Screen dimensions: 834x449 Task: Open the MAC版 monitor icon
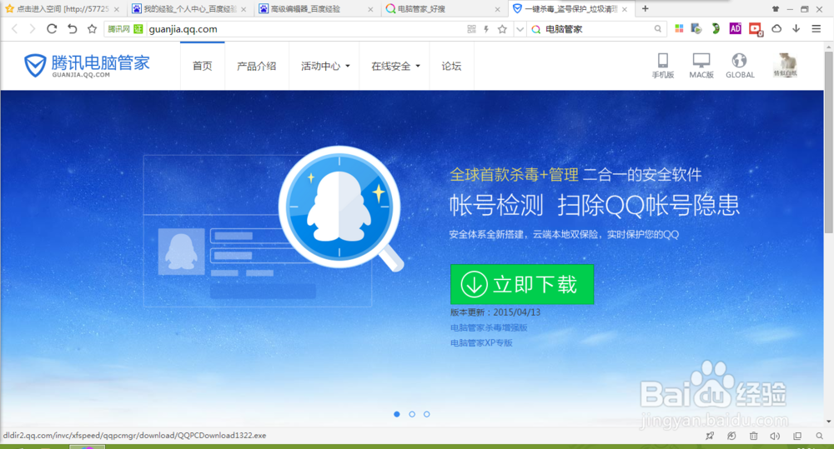(x=701, y=65)
